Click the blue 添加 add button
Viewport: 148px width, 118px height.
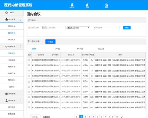[50, 42]
